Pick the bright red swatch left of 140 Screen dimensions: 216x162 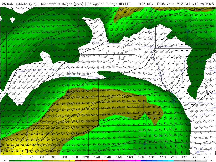click(105, 161)
